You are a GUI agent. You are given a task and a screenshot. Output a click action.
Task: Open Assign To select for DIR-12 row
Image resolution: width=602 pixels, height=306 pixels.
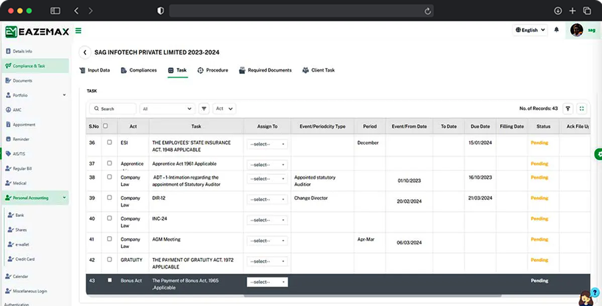pyautogui.click(x=267, y=199)
